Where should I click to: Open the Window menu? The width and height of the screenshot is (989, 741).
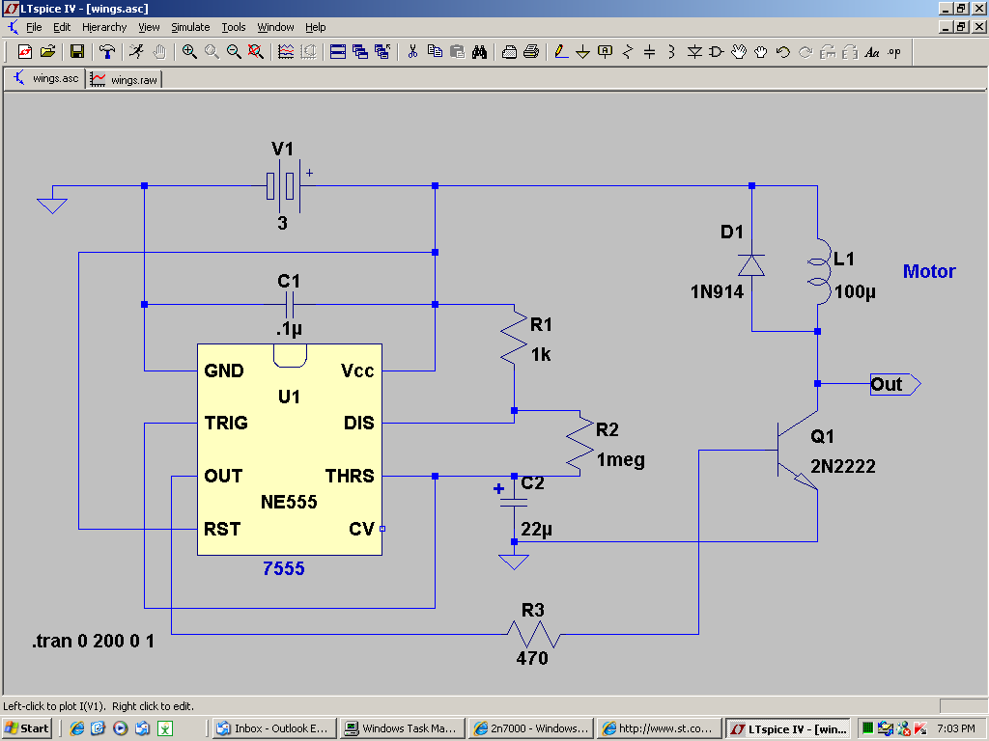275,27
